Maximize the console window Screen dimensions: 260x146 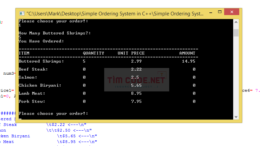pos(220,12)
